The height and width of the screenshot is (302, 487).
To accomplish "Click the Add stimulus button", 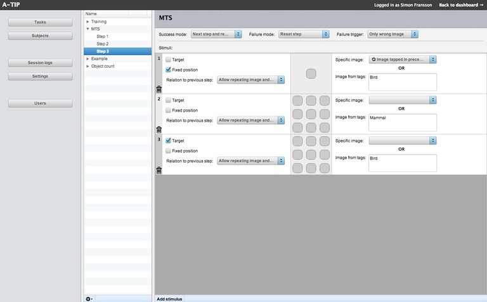I will coord(169,298).
